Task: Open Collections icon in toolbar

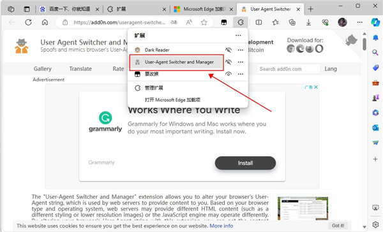Action: [292, 22]
